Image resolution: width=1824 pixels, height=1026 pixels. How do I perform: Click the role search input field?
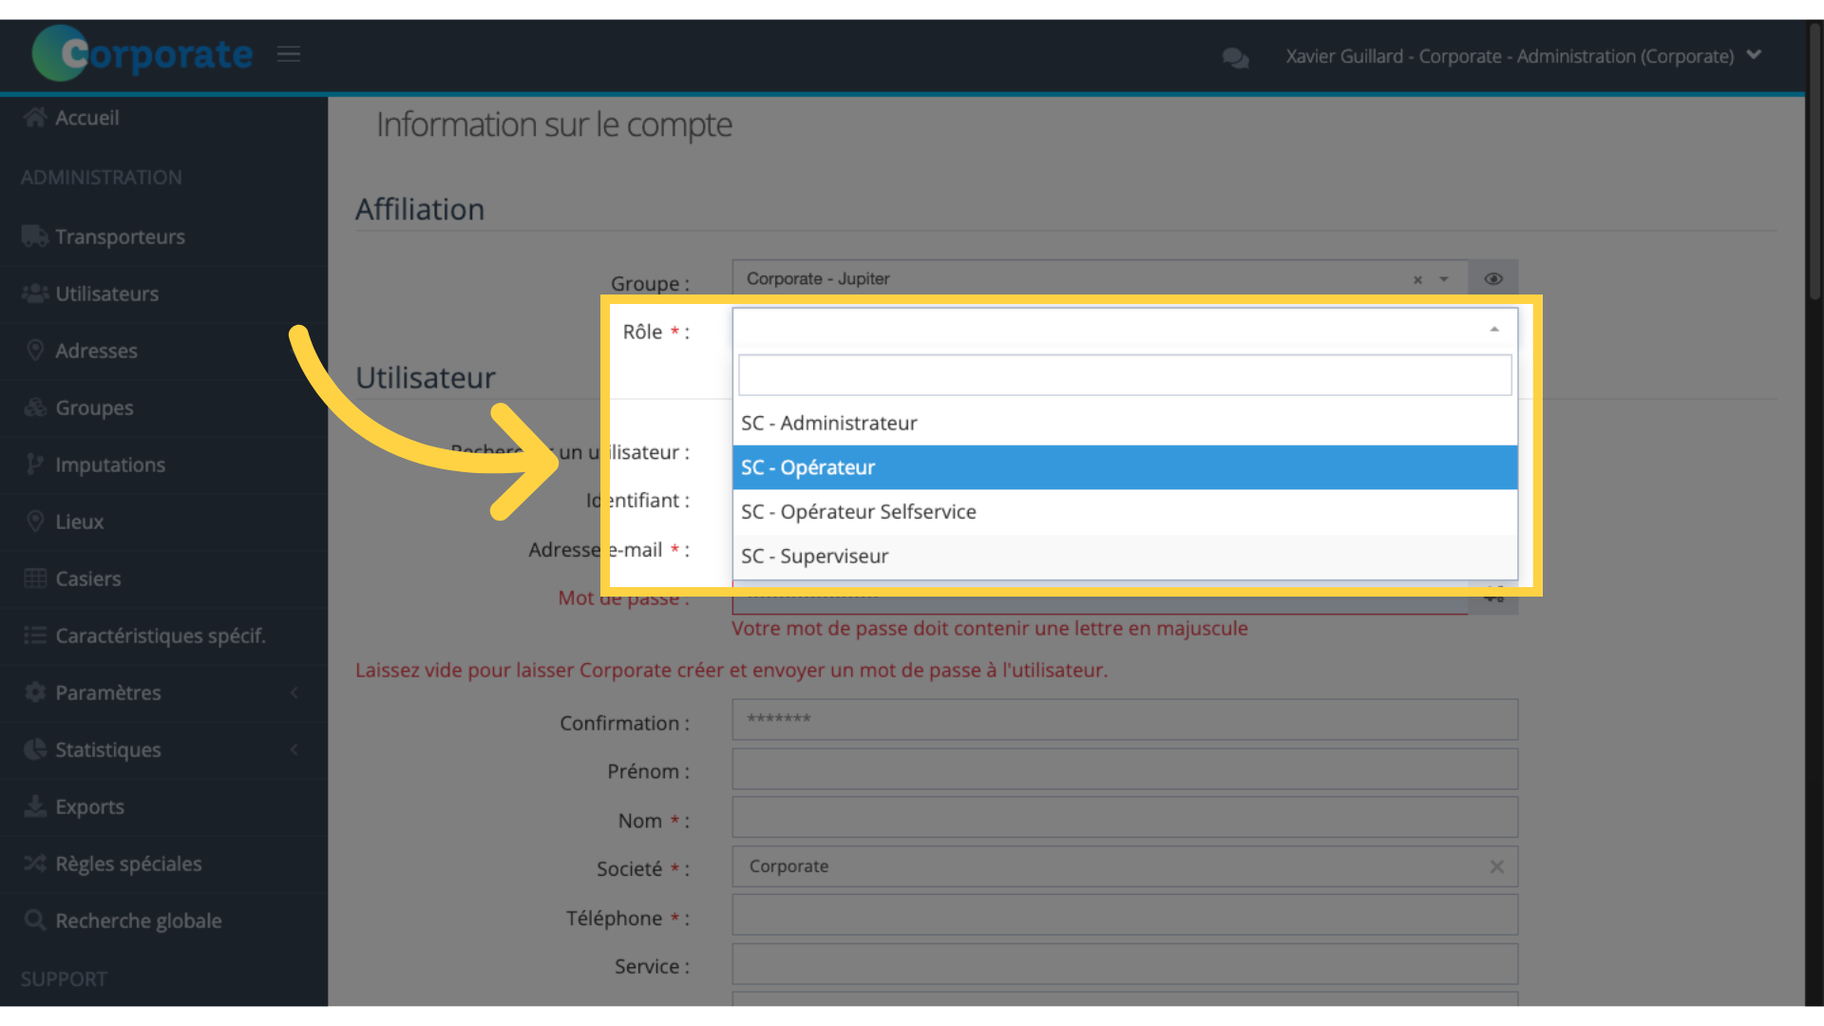coord(1125,375)
